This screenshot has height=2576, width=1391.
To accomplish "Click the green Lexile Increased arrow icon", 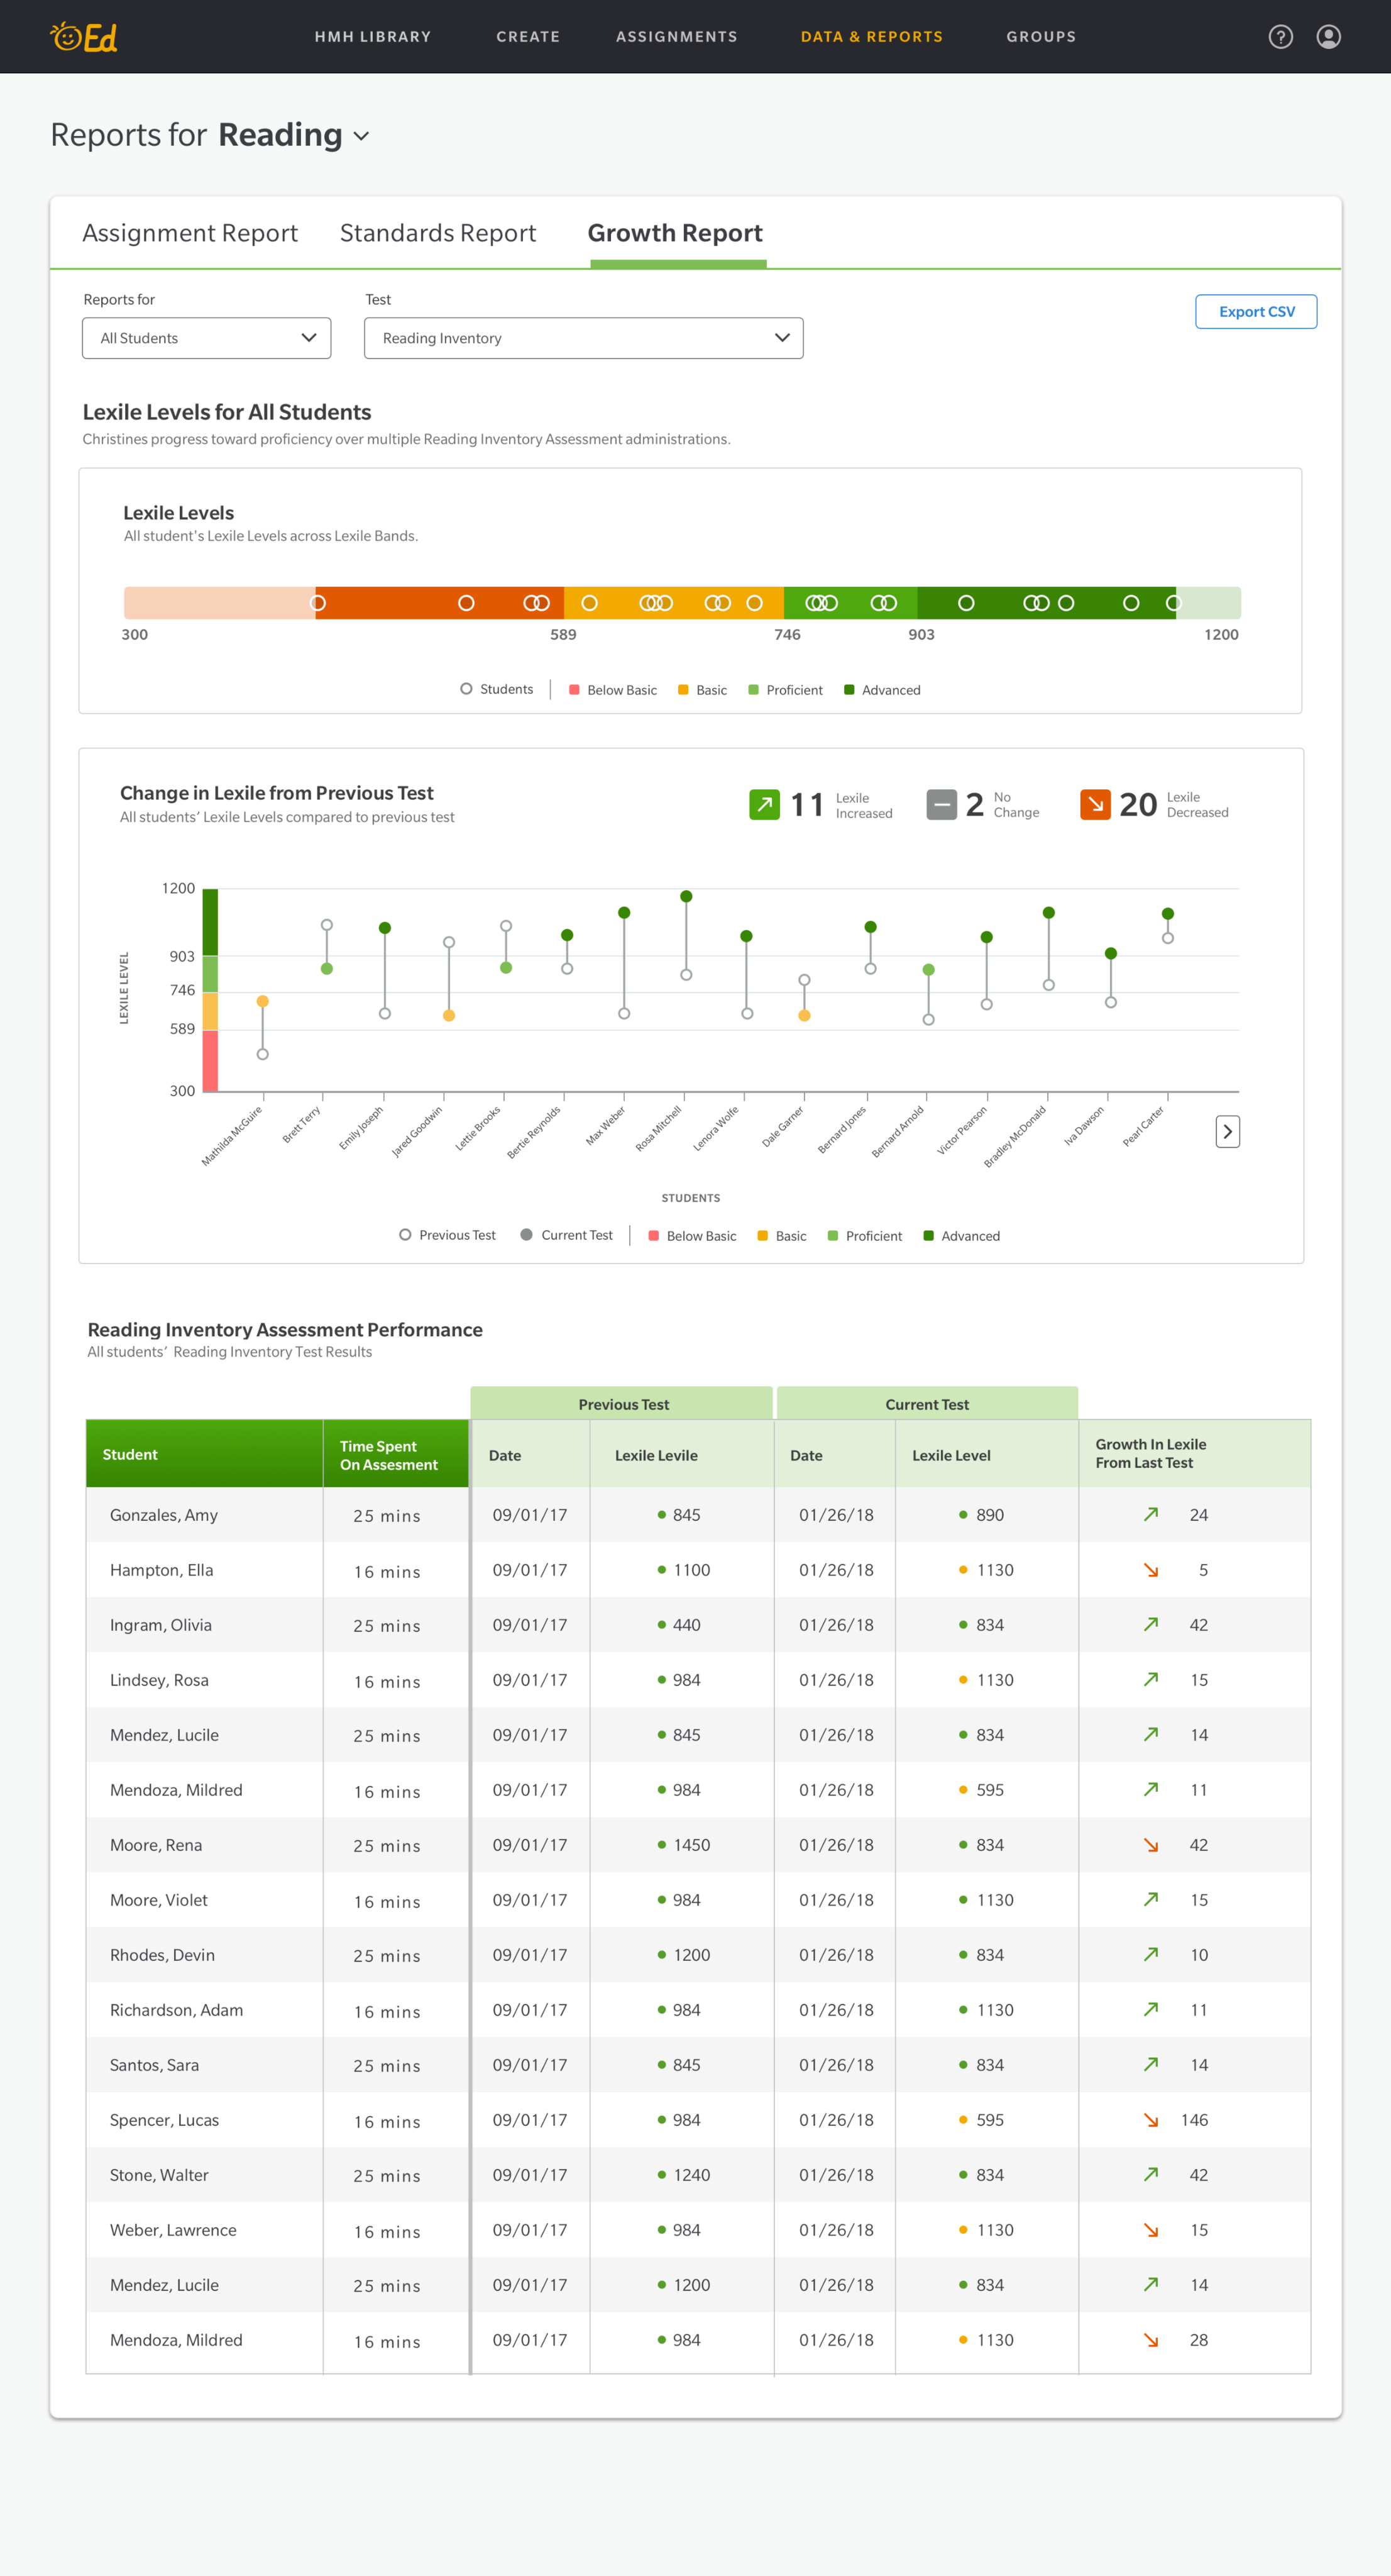I will (764, 804).
